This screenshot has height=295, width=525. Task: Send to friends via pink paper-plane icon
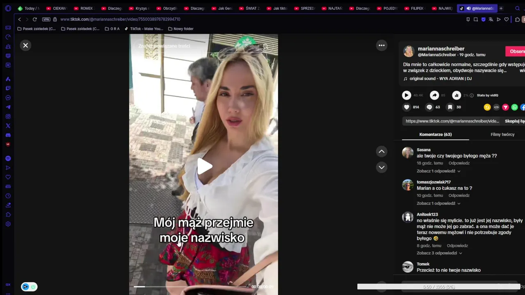click(x=505, y=107)
